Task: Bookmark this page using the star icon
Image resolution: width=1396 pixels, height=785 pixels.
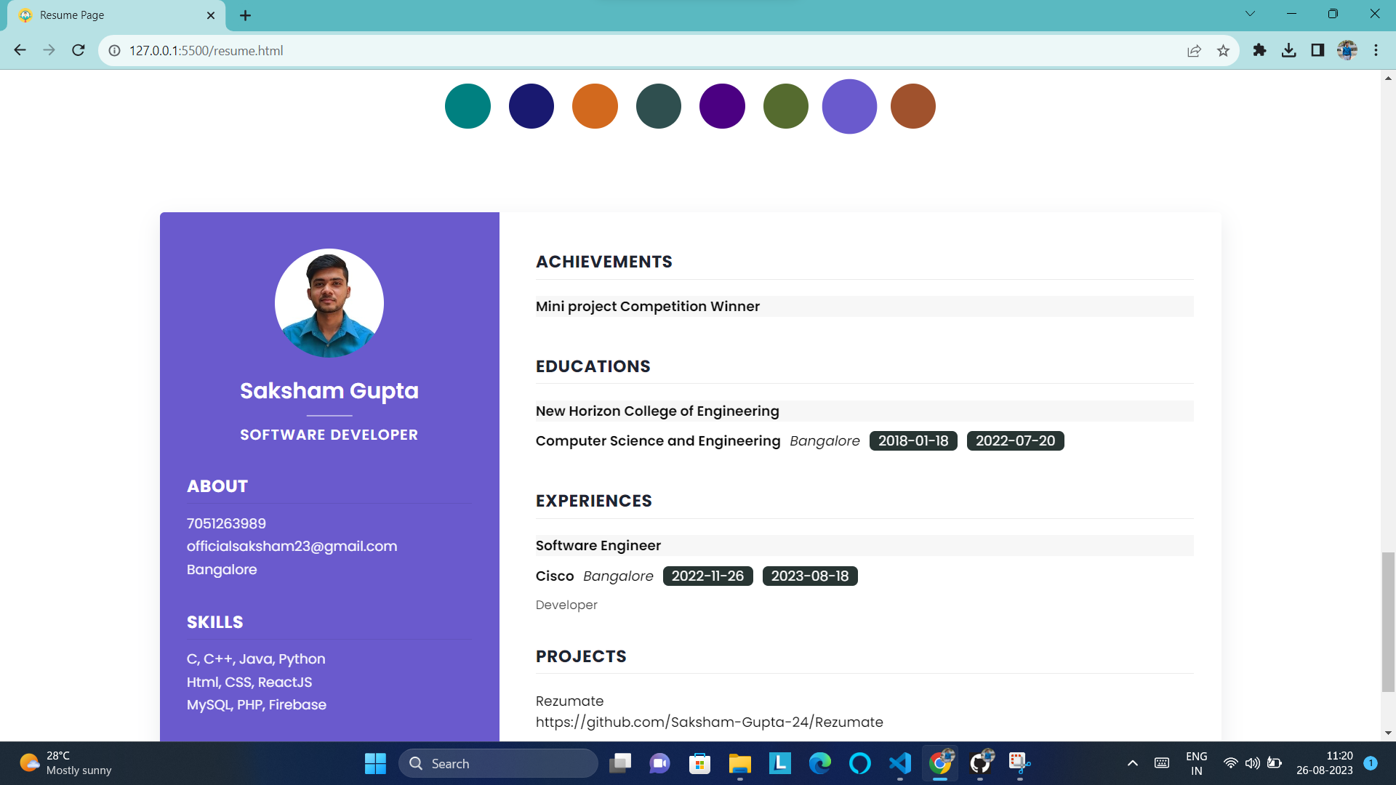Action: [1224, 51]
